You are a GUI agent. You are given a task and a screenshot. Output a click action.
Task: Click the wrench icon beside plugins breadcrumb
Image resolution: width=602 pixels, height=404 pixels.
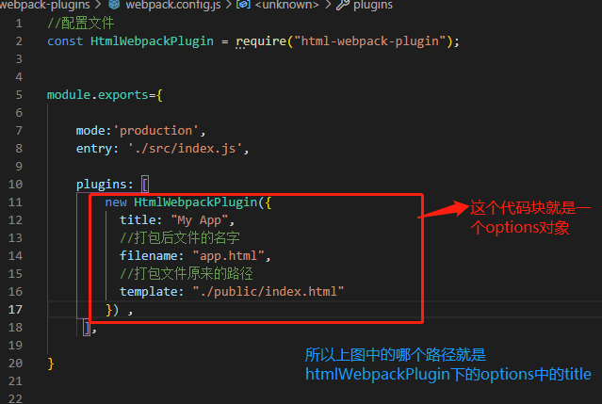coord(343,5)
